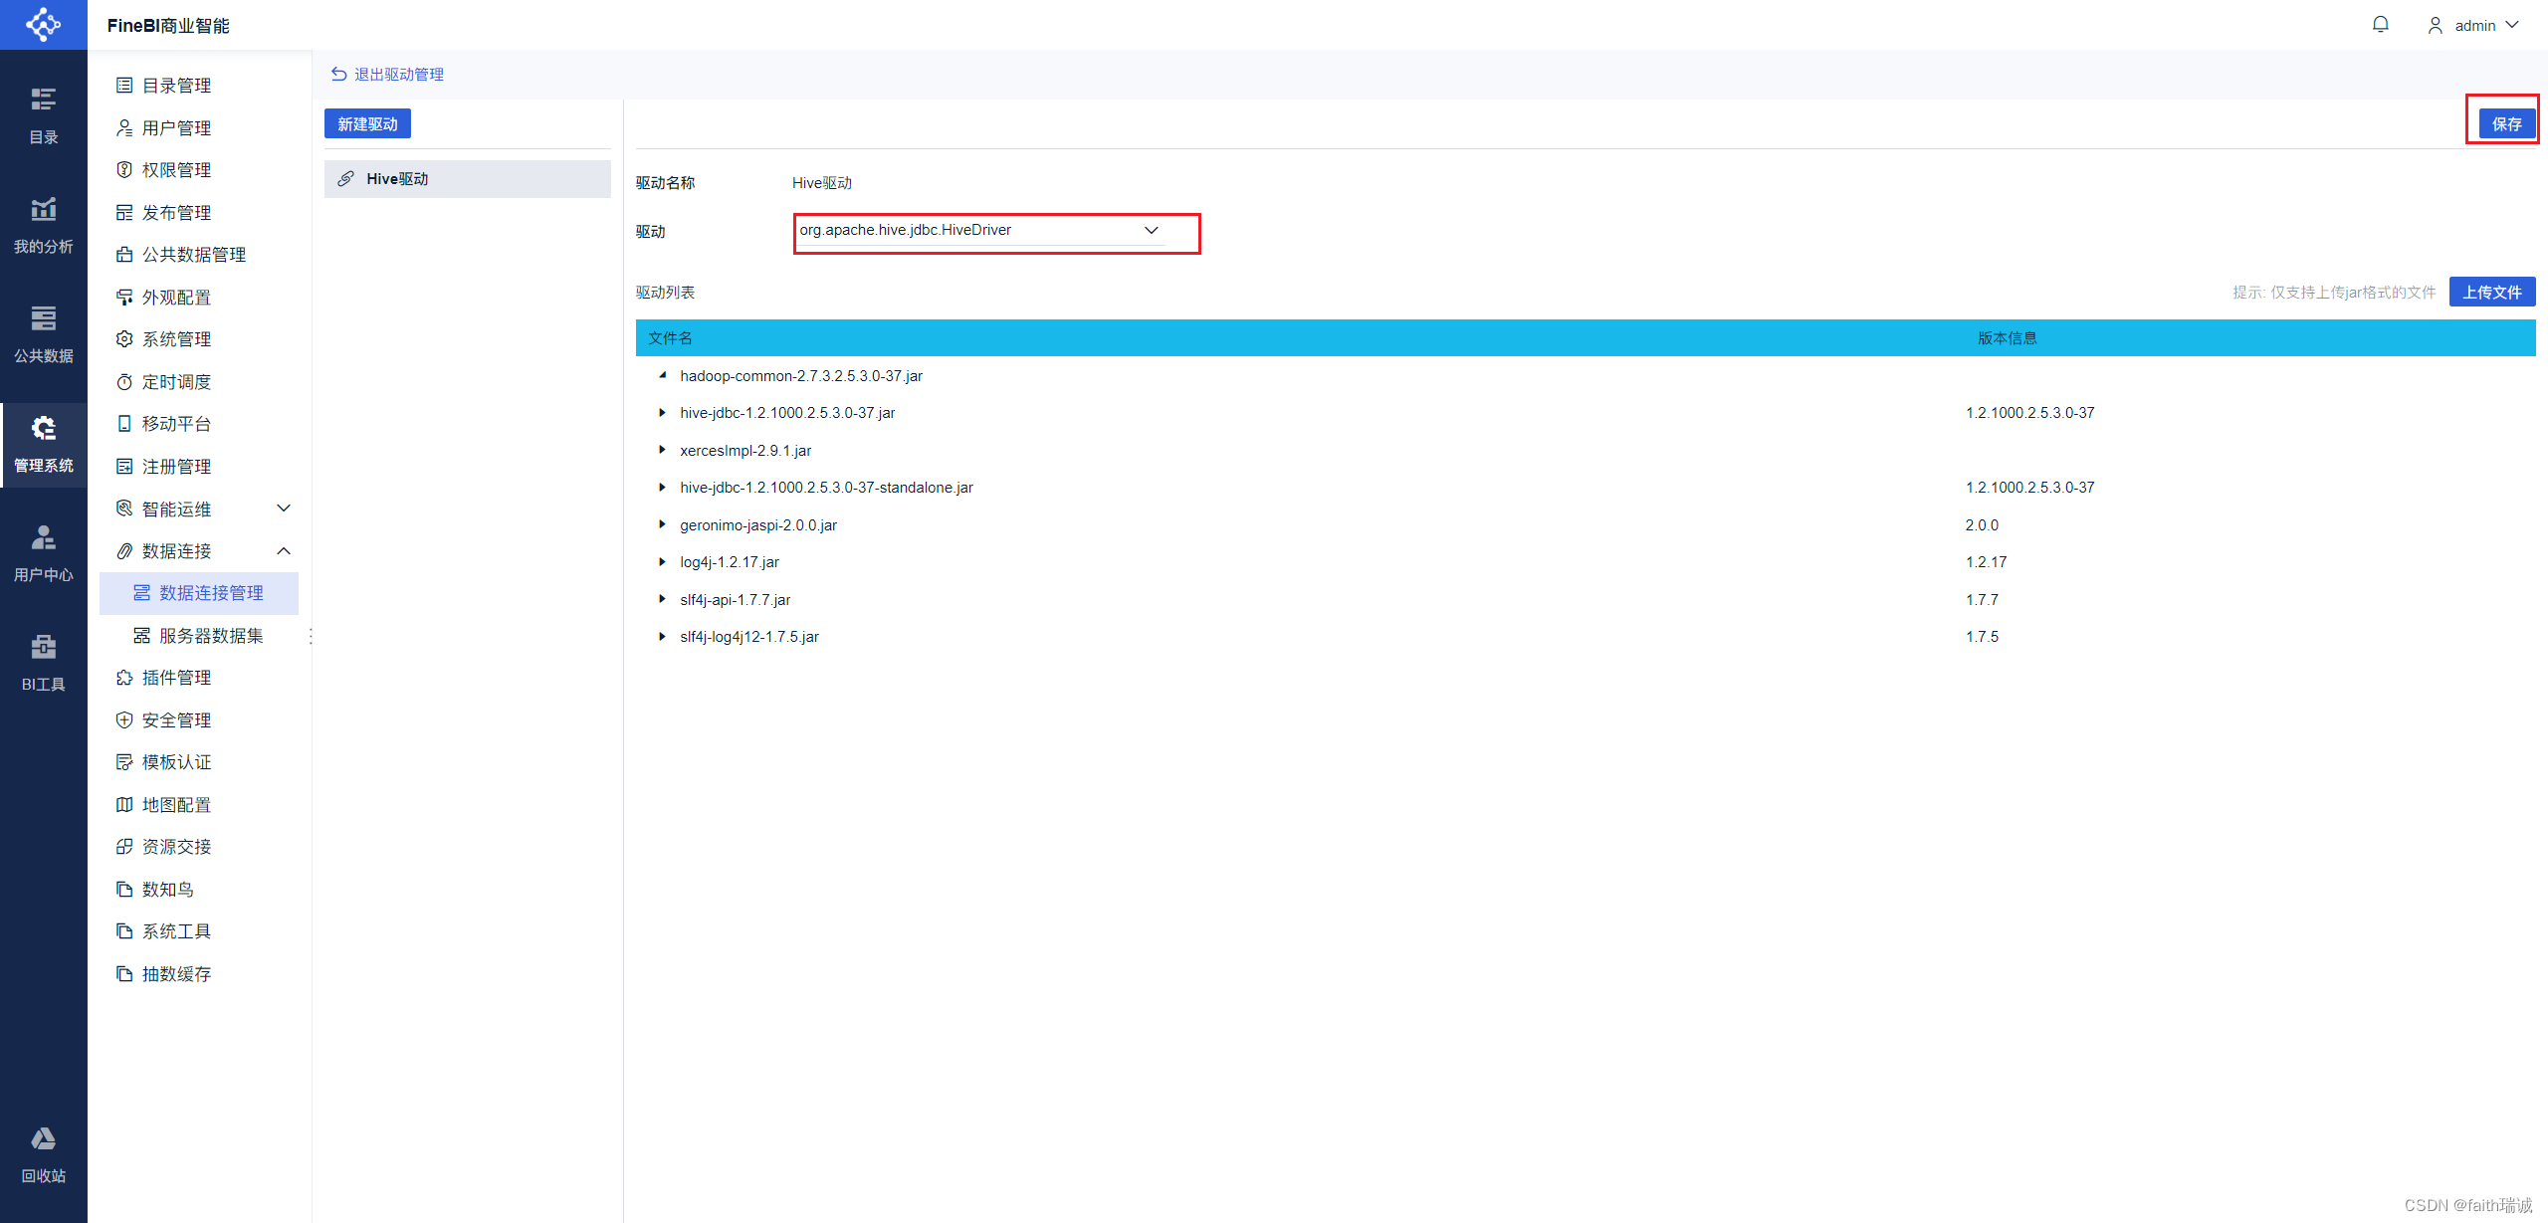Click the notification bell icon

[2380, 25]
